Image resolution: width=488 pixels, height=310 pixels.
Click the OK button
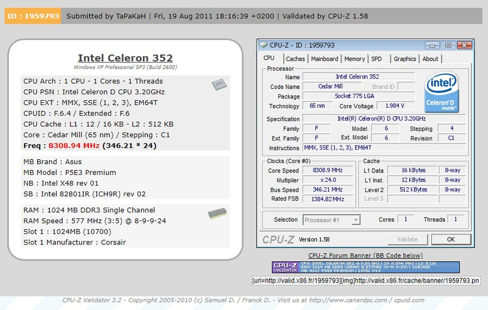451,239
